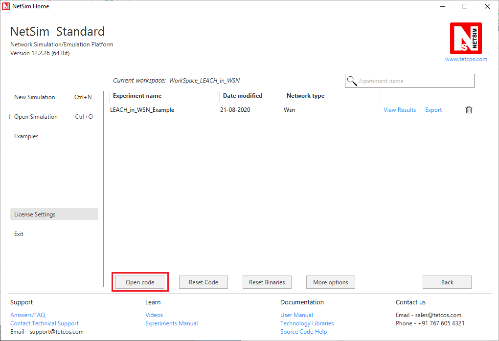This screenshot has height=341, width=499.
Task: Export the LEACH_in_WSN_Example experiment
Action: pyautogui.click(x=433, y=110)
